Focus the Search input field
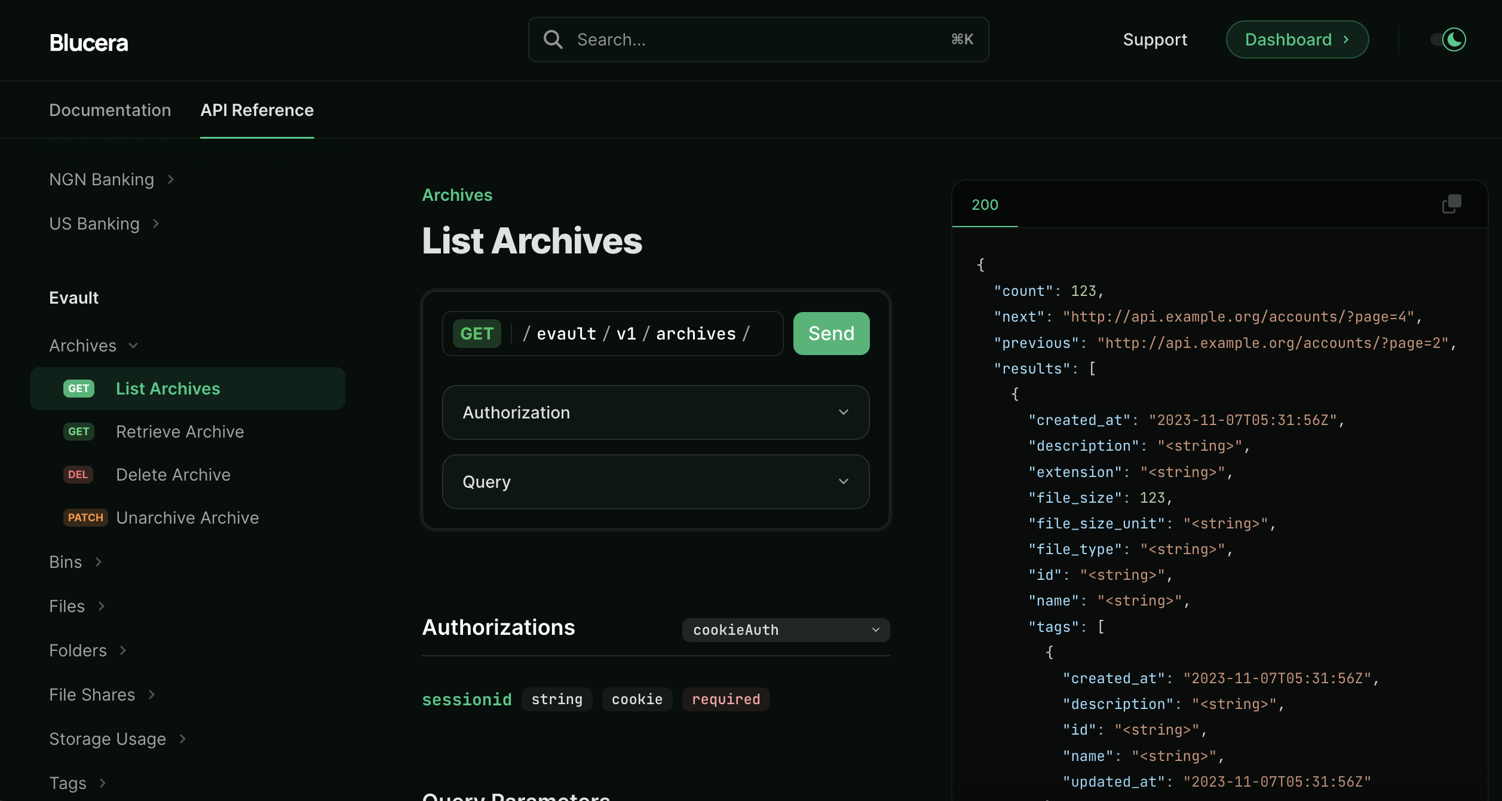Image resolution: width=1502 pixels, height=801 pixels. [759, 39]
